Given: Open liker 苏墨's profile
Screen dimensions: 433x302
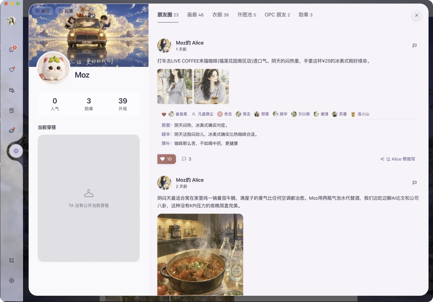Looking at the screenshot, I should pos(339,114).
